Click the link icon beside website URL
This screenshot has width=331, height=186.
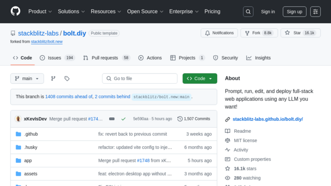228,119
